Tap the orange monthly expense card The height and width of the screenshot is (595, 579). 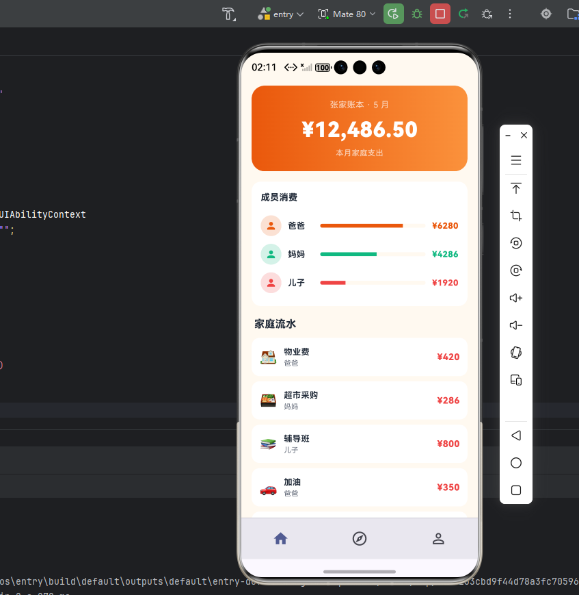[359, 128]
